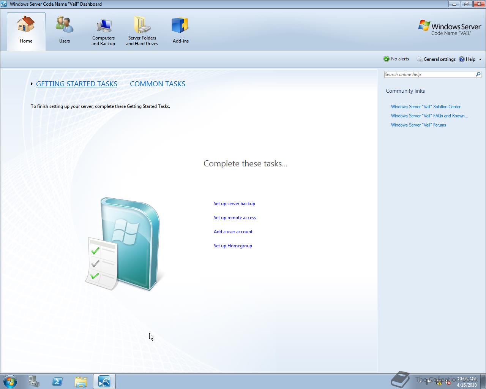
Task: Click Add a user account
Action: (x=233, y=232)
